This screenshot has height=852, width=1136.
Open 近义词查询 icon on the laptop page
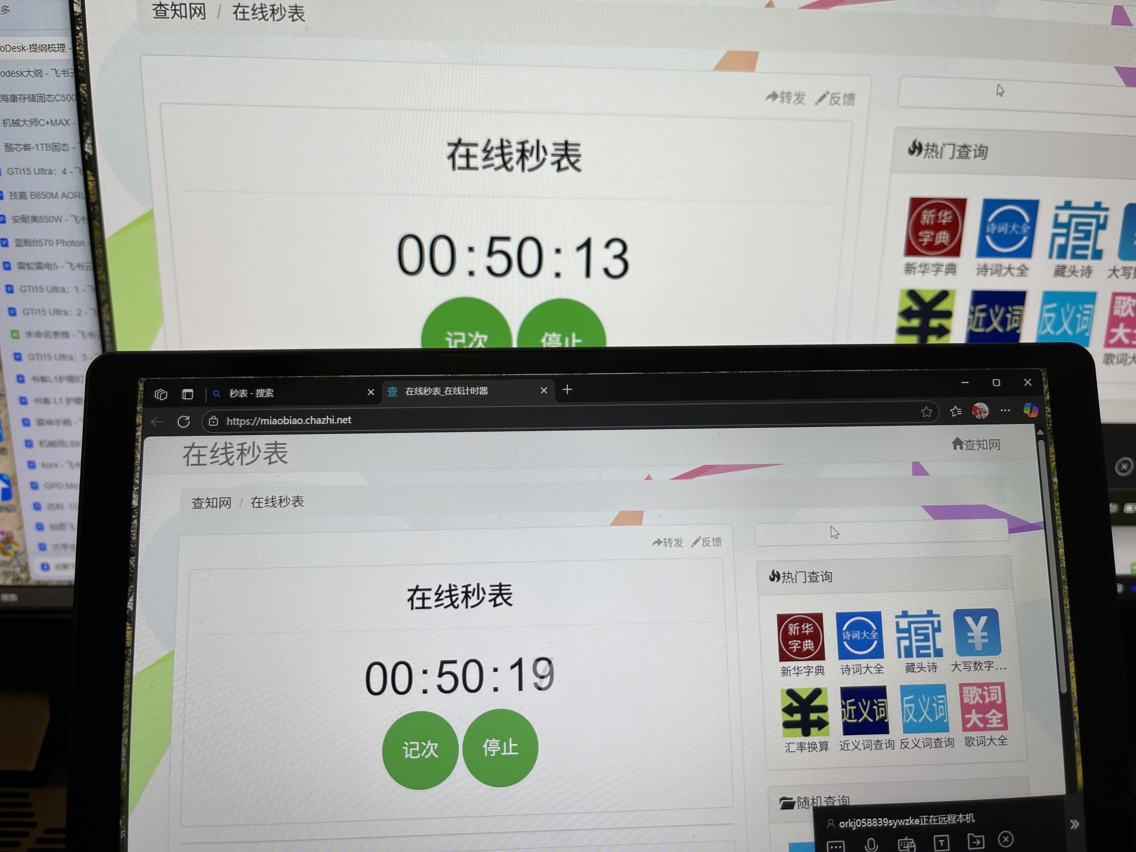(865, 710)
